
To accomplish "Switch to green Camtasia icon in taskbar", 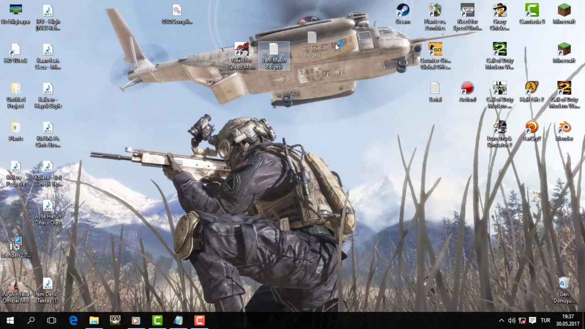I will click(x=157, y=320).
